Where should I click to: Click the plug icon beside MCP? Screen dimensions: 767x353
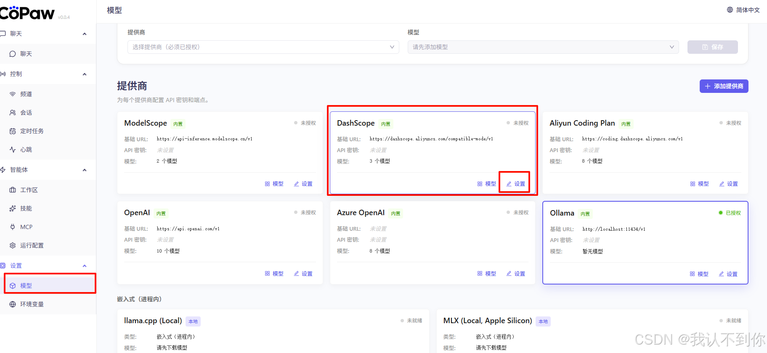point(13,227)
